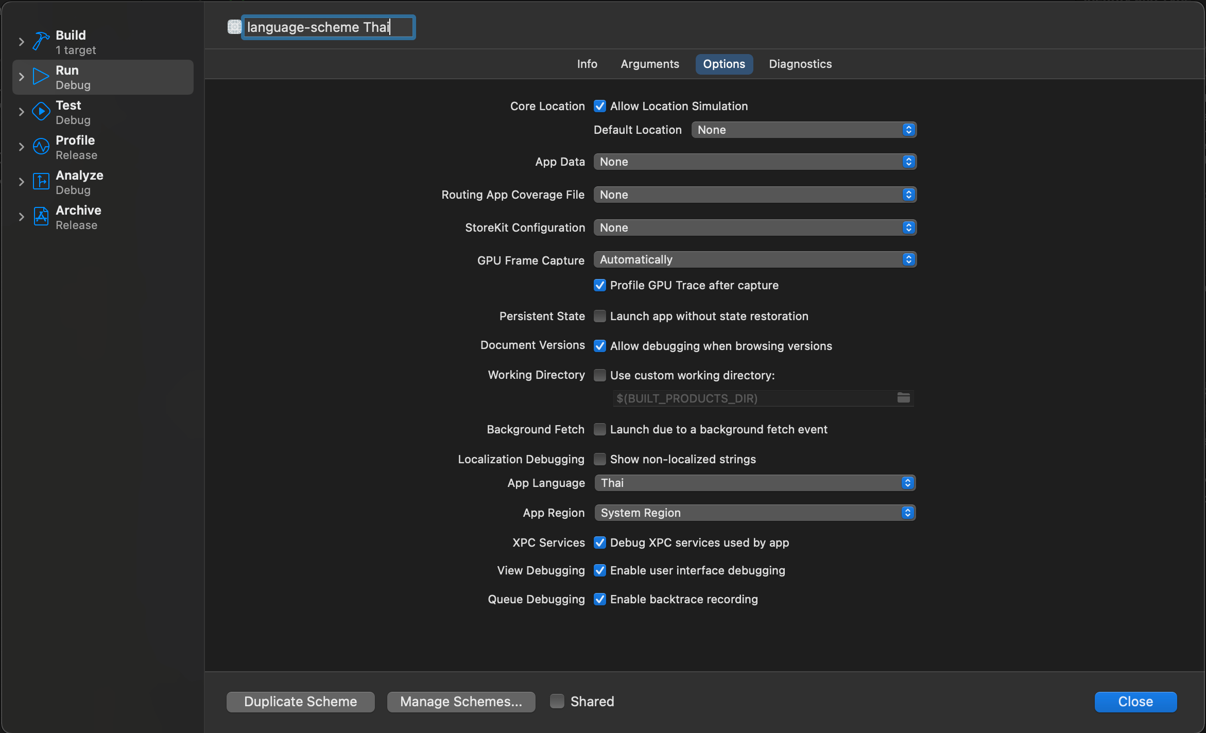Switch to the Arguments tab
The width and height of the screenshot is (1206, 733).
pos(649,64)
